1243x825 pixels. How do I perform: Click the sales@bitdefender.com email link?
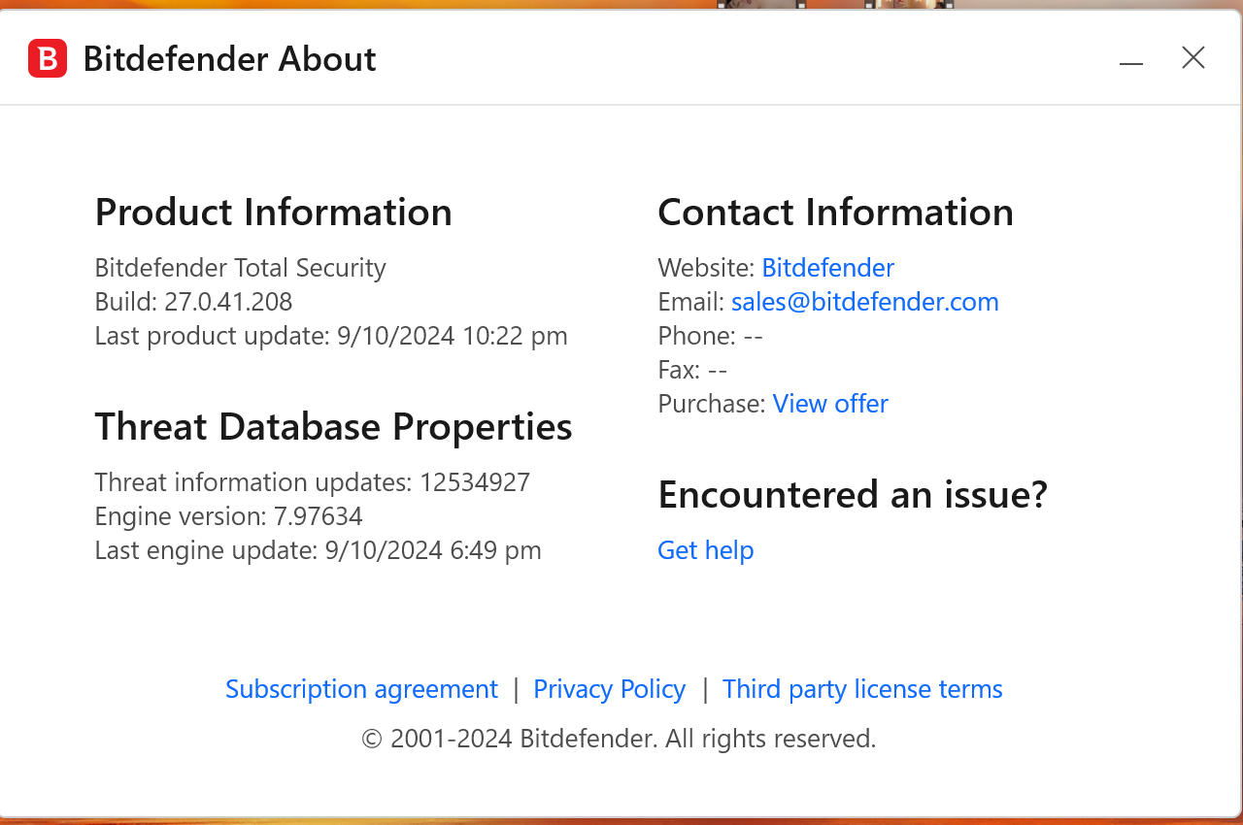tap(864, 302)
